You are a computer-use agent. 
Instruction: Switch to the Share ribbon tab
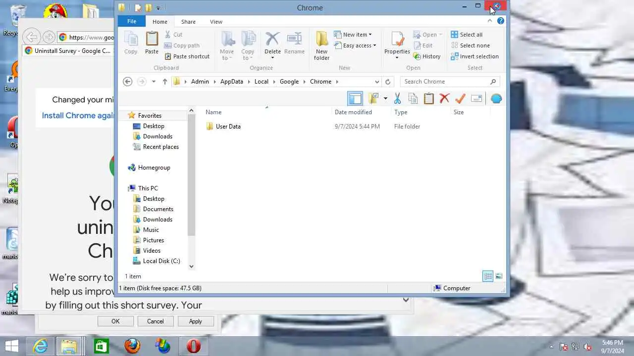188,21
